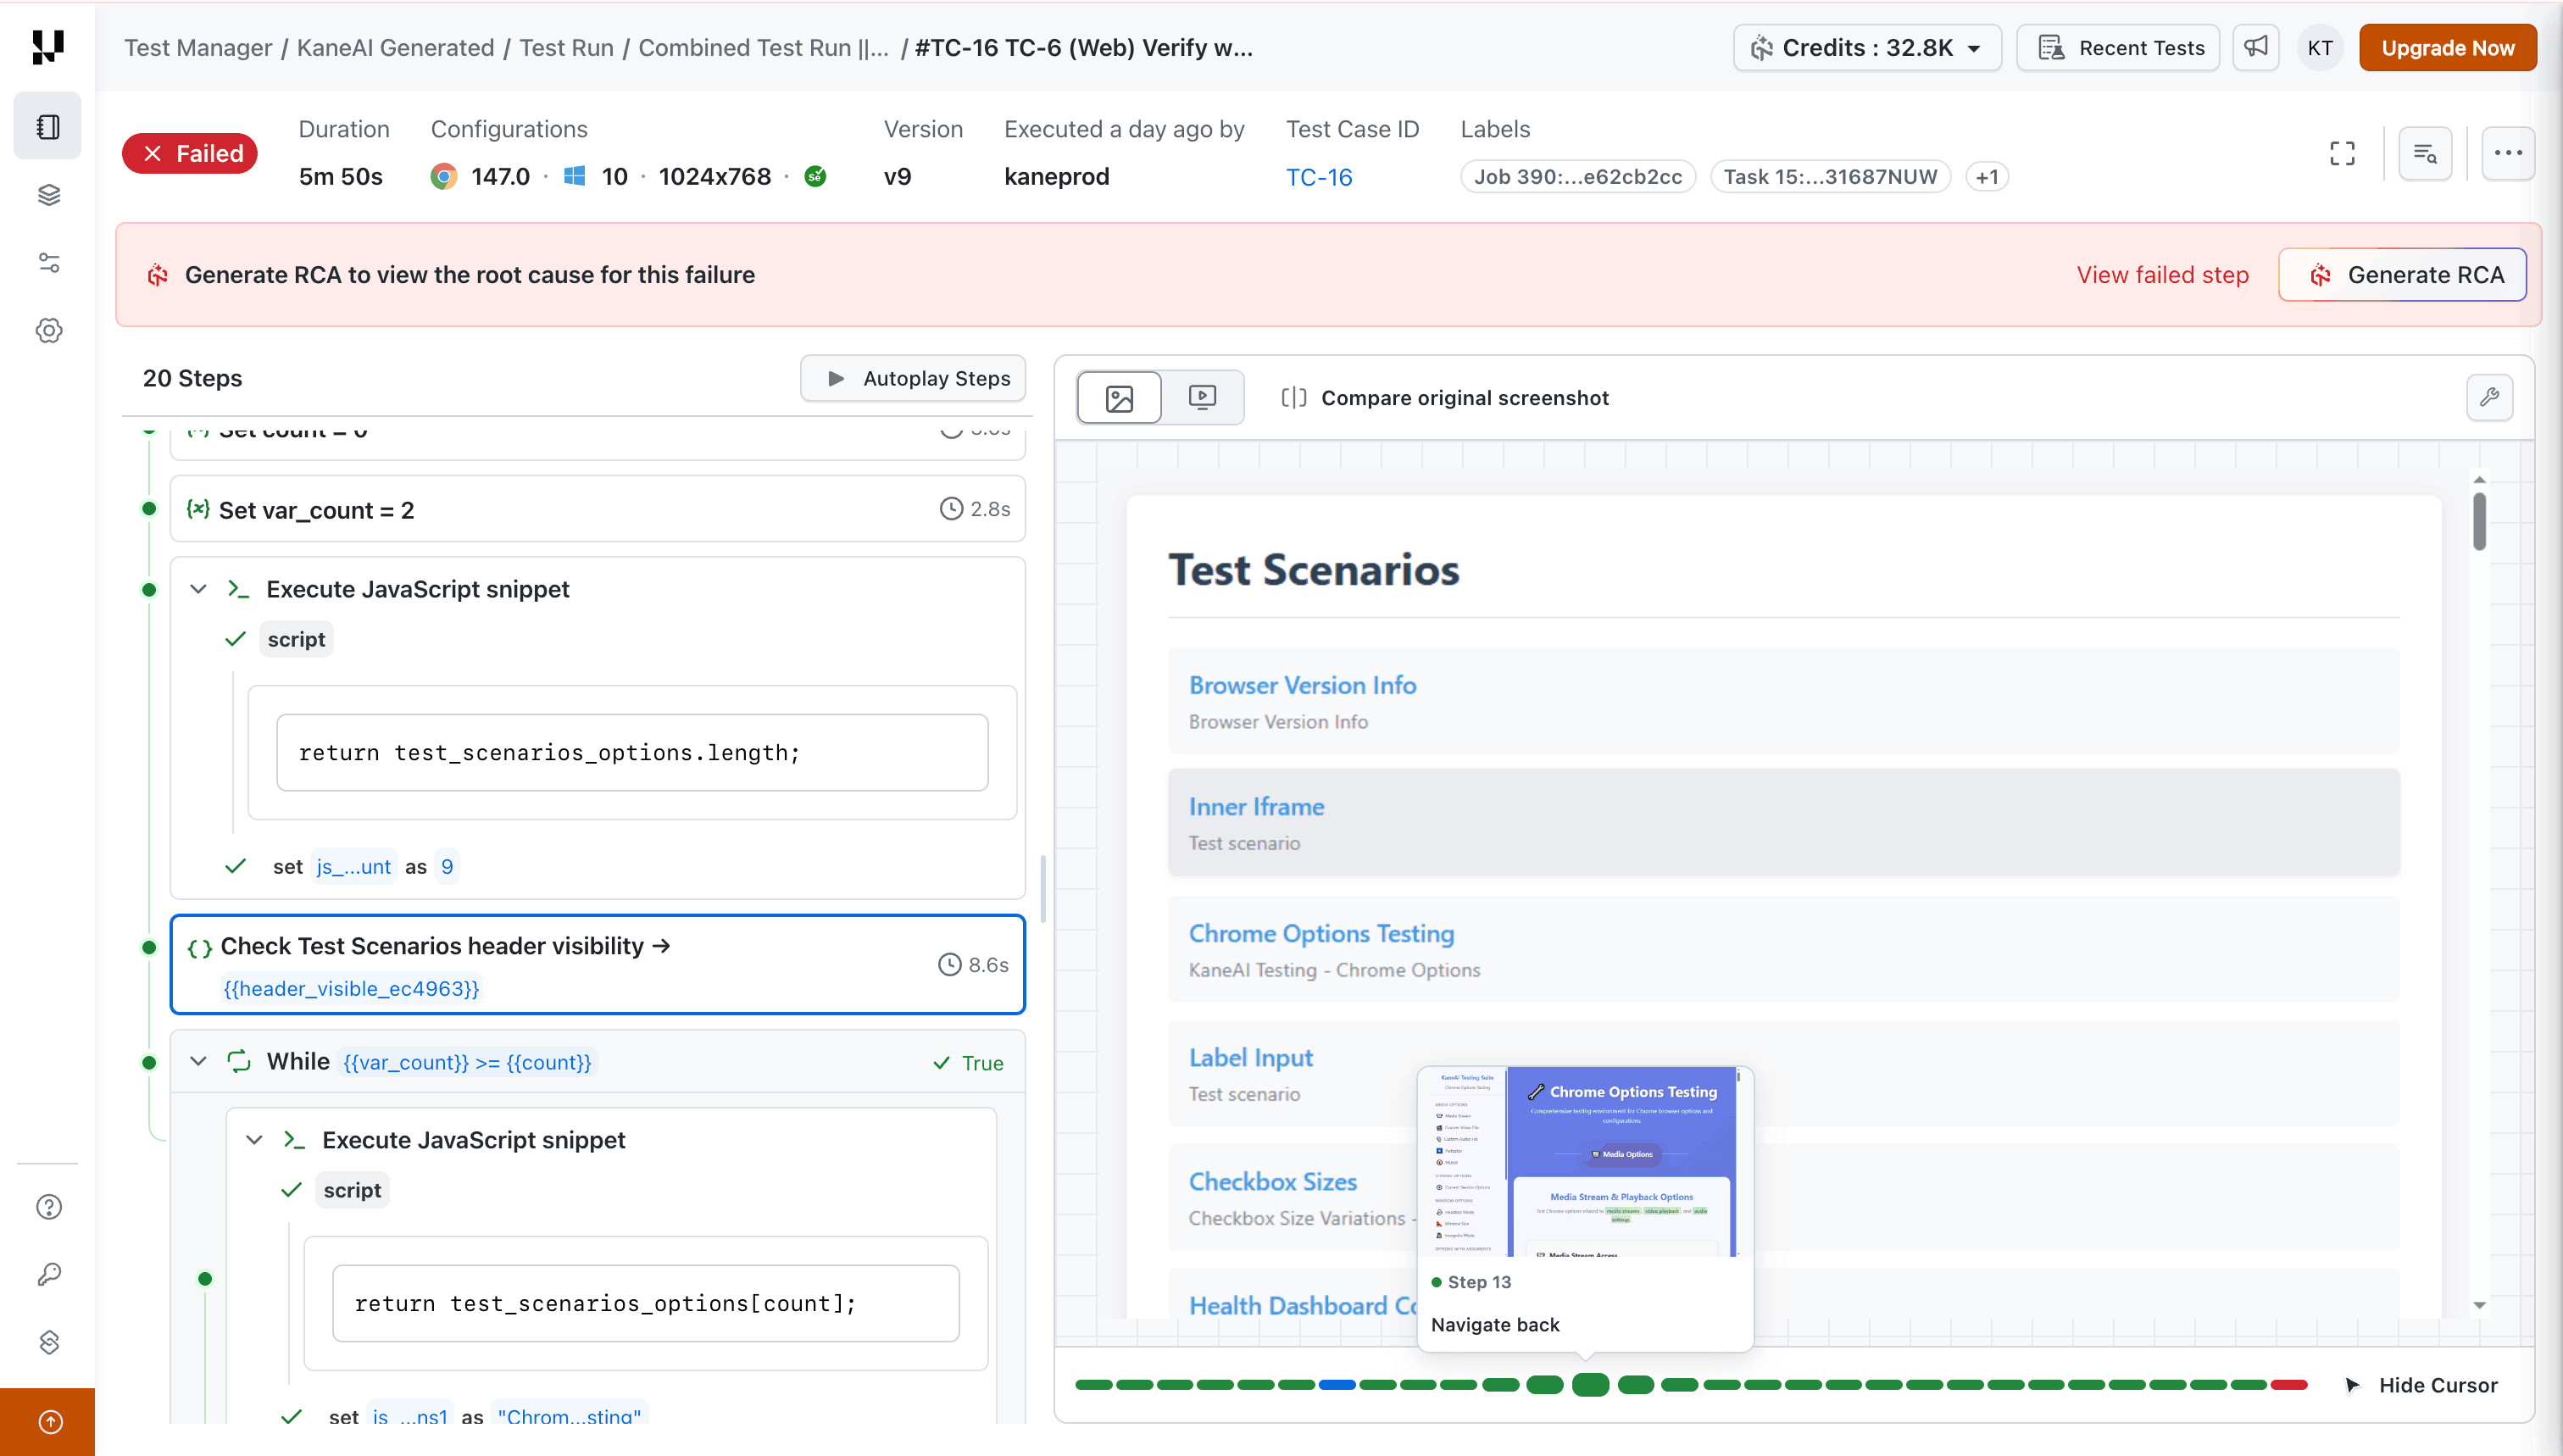Collapse the While loop step

tap(198, 1062)
